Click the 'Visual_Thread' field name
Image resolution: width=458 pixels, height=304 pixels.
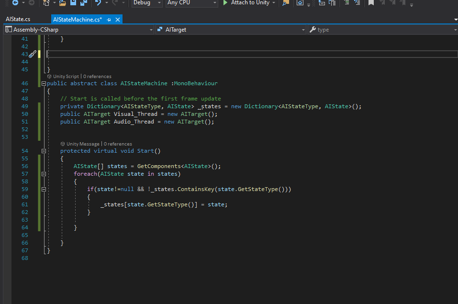tap(135, 114)
